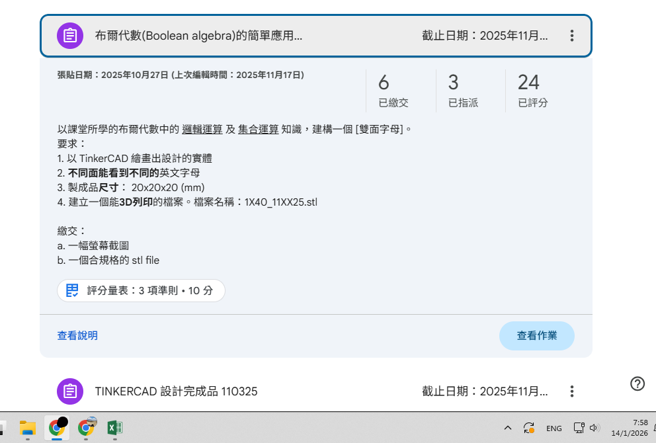Click the sync status tray icon
Viewport: 656px width, 443px height.
tap(529, 428)
